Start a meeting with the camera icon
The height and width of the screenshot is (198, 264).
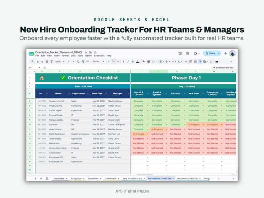tap(195, 53)
